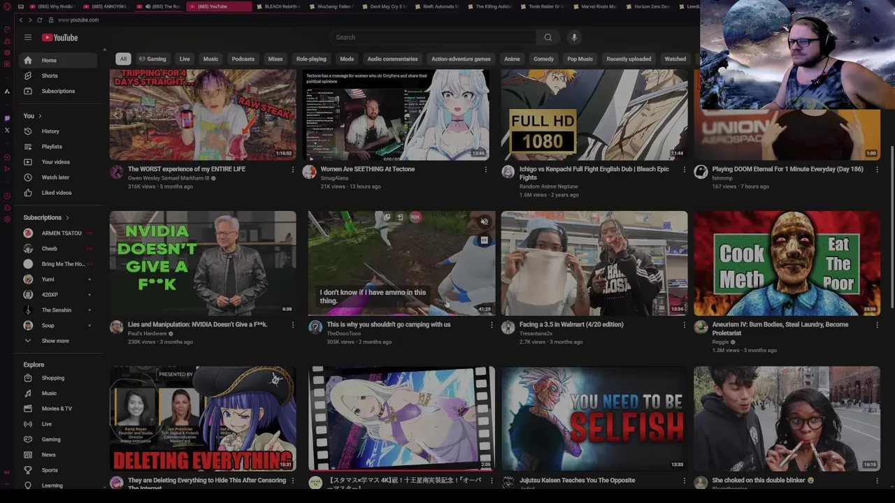The image size is (895, 503).
Task: Open Watch later in sidebar
Action: coord(58,177)
